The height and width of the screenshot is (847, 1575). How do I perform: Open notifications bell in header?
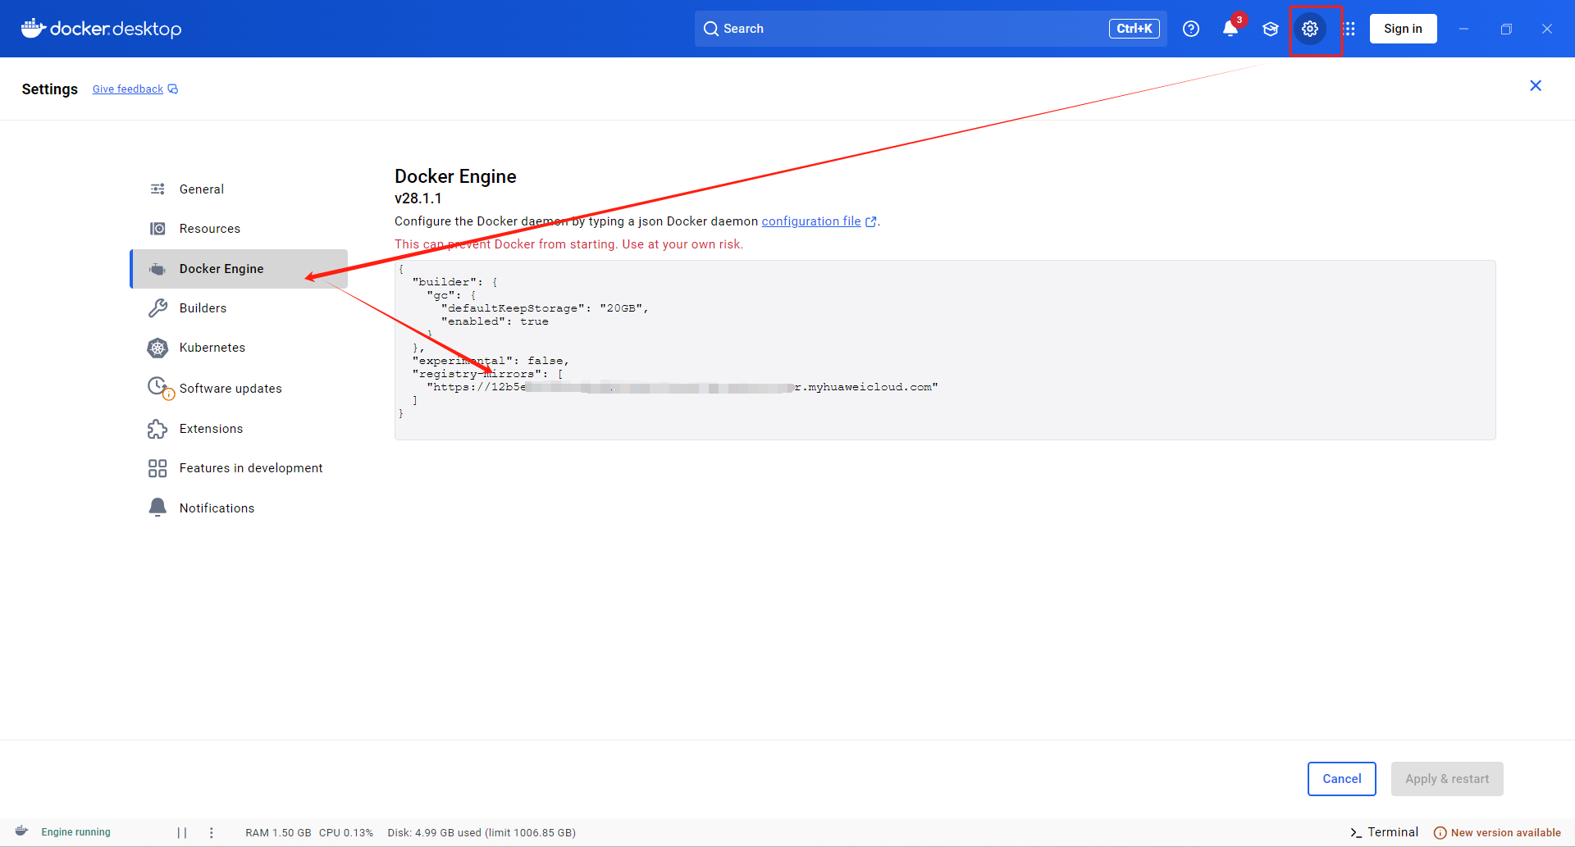point(1230,29)
